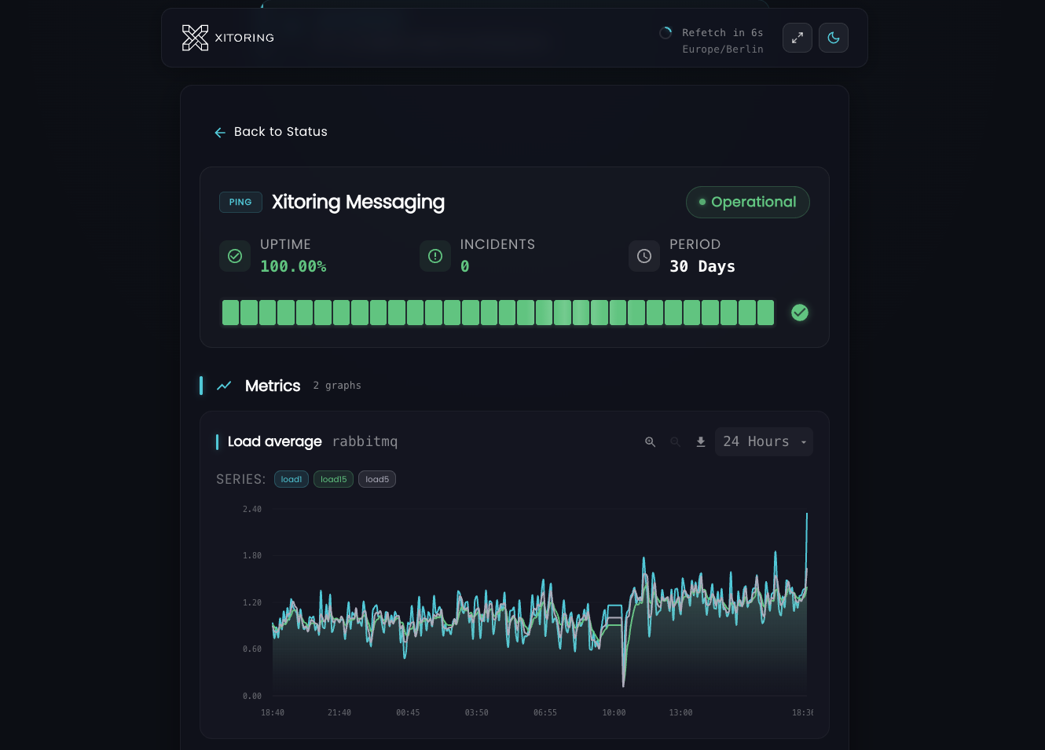Viewport: 1045px width, 750px height.
Task: Zoom in on the Load average graph
Action: 650,442
